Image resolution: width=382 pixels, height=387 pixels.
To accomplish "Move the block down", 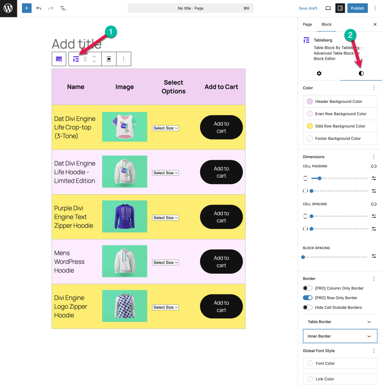I will [x=94, y=62].
